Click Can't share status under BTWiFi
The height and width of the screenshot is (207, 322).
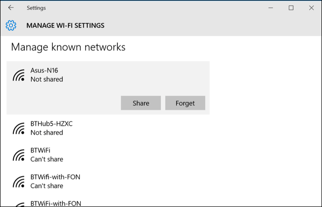[x=47, y=159]
